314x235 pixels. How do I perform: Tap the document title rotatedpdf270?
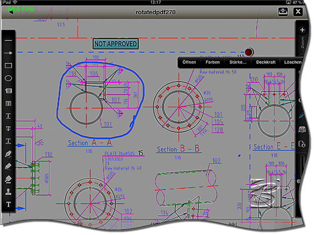[156, 12]
